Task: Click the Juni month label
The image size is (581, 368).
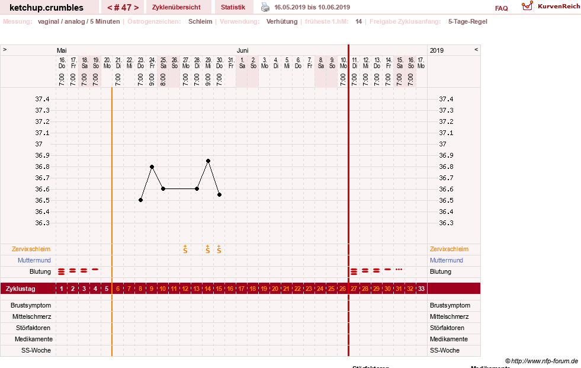Action: [x=243, y=50]
